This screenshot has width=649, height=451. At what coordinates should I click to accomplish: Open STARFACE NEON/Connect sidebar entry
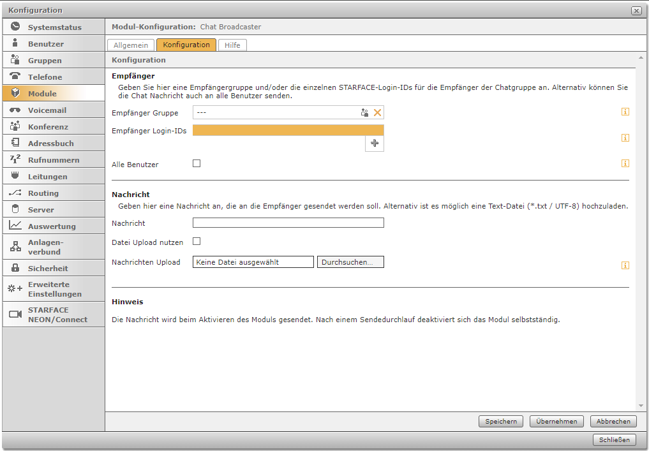click(x=57, y=314)
